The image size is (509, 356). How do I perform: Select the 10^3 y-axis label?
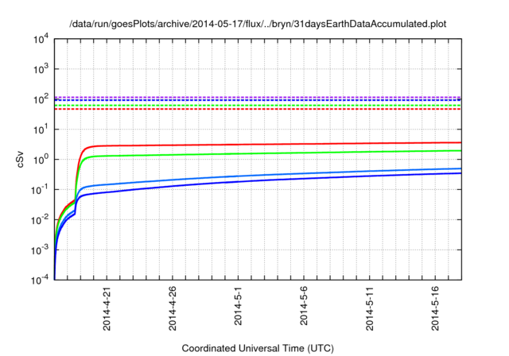point(41,69)
